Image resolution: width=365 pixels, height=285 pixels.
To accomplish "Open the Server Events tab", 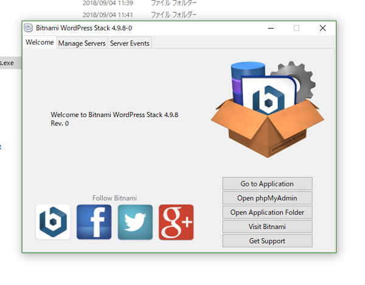I will pyautogui.click(x=130, y=43).
